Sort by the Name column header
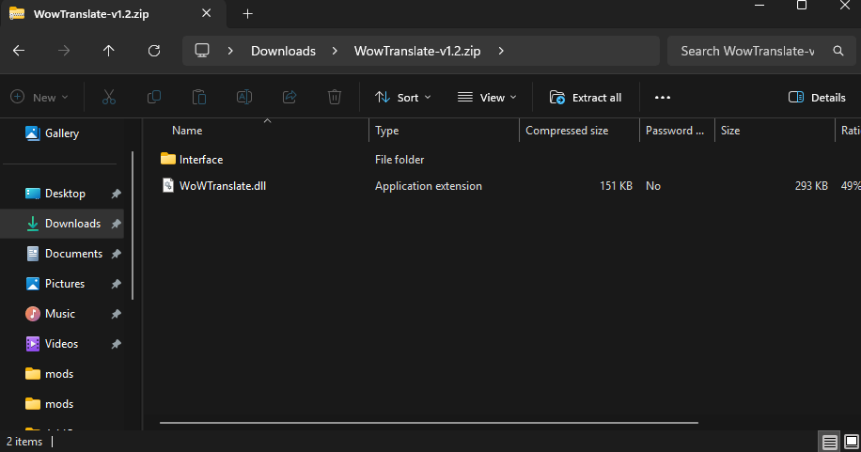The image size is (861, 452). [x=187, y=131]
